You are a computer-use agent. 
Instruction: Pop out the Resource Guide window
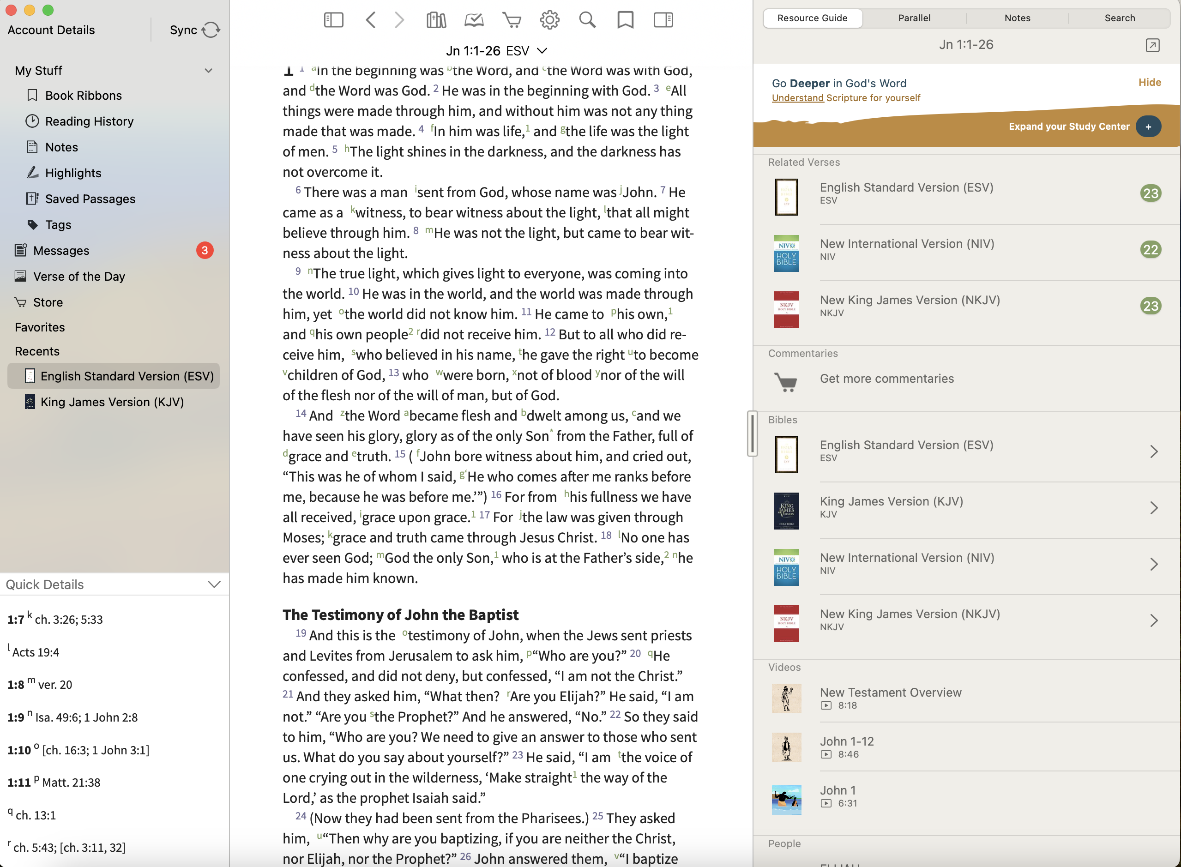tap(1152, 45)
